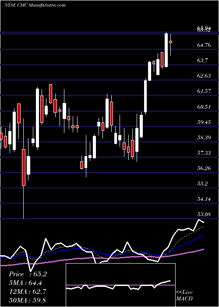This screenshot has width=219, height=307.
Task: Click the Price : 65.2 readout
Action: [x=28, y=274]
